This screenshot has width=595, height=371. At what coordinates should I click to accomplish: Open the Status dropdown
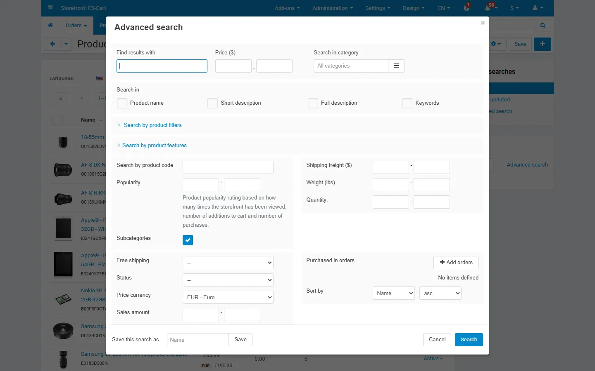(228, 280)
